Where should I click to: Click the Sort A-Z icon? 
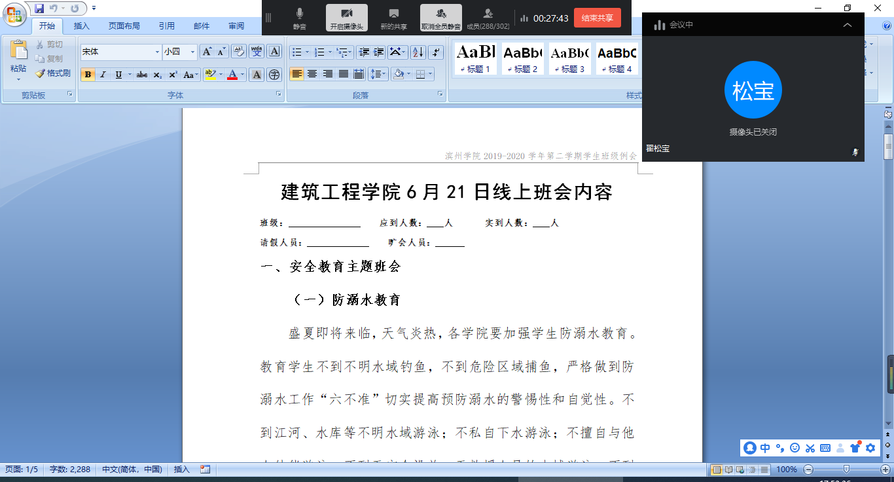[x=418, y=52]
